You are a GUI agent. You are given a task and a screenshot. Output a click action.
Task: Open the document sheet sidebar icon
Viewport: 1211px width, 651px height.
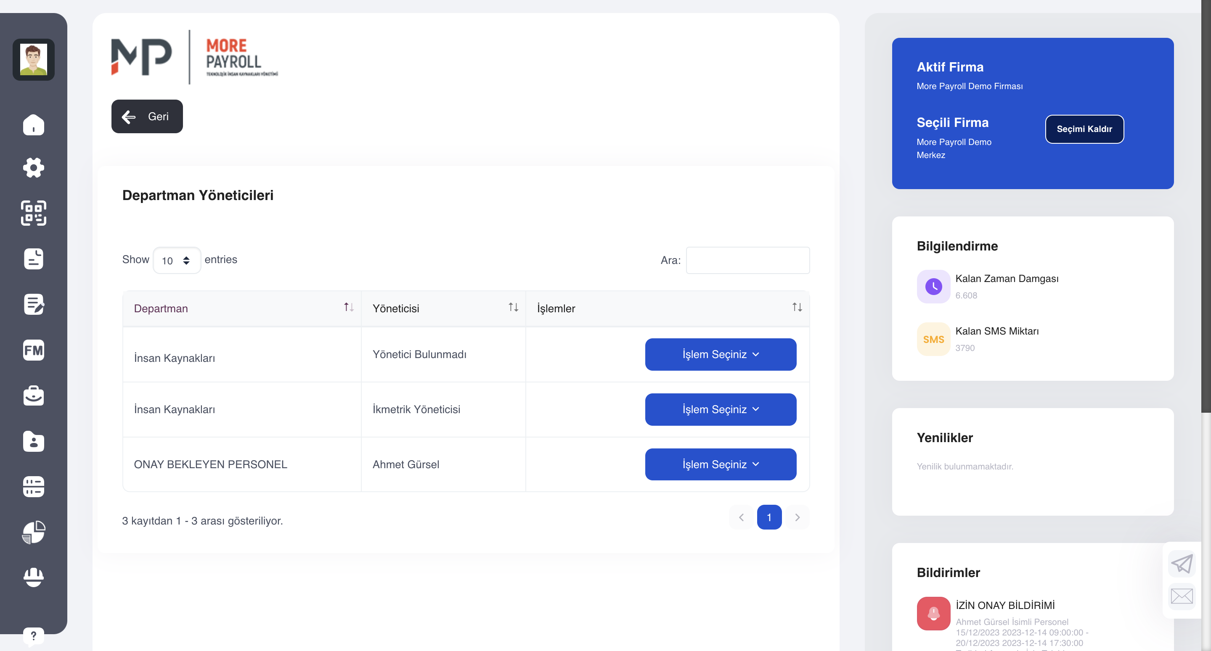pyautogui.click(x=33, y=259)
